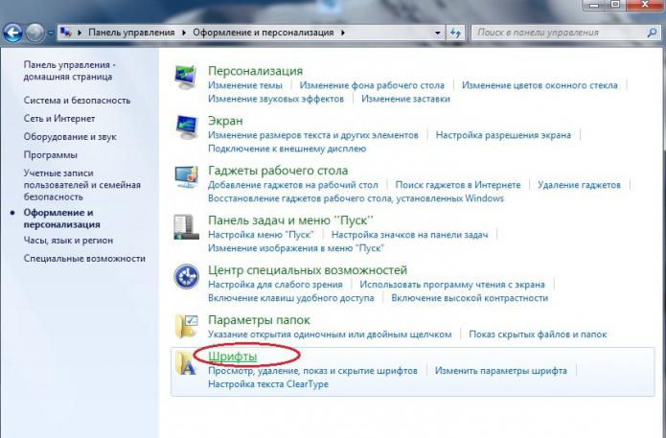Open the Панель задач и меню Пуск heading
Screen dimensions: 666x438
coord(290,220)
